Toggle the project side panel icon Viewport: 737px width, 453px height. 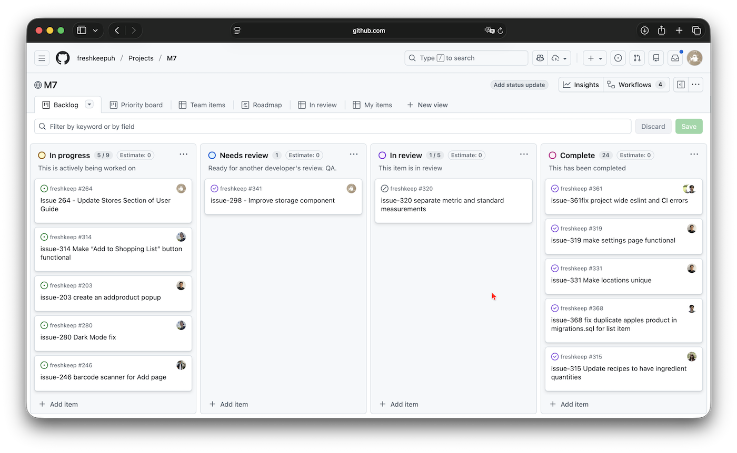(x=681, y=85)
